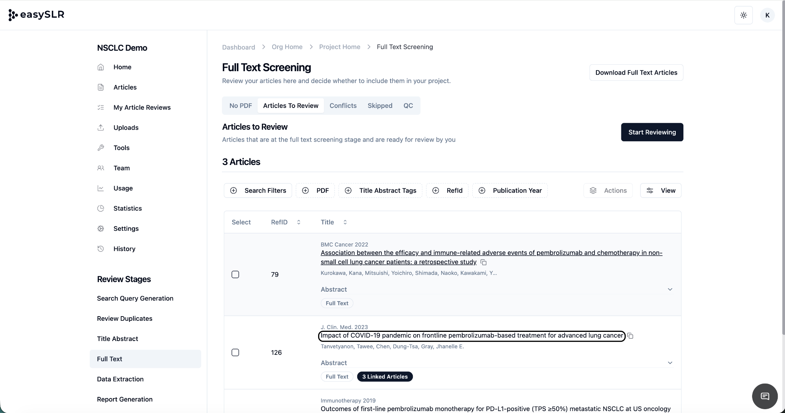This screenshot has height=413, width=785.
Task: Copy title of the BMC Cancer article
Action: coord(484,263)
